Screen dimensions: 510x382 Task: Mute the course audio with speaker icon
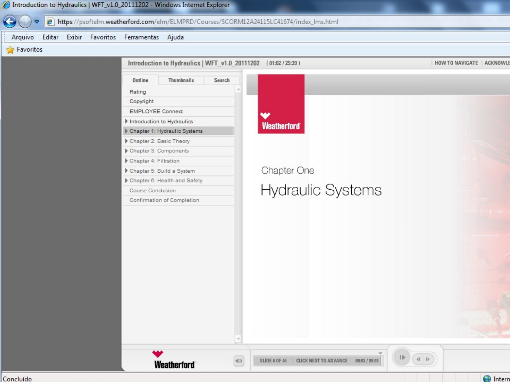click(x=239, y=361)
